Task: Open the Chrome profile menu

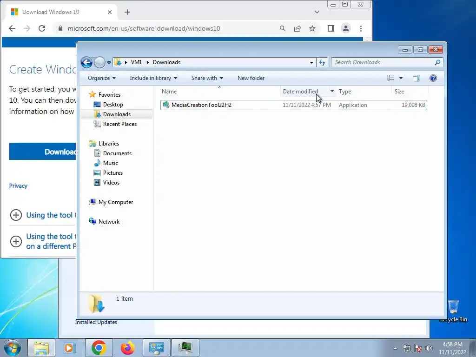Action: click(x=345, y=28)
